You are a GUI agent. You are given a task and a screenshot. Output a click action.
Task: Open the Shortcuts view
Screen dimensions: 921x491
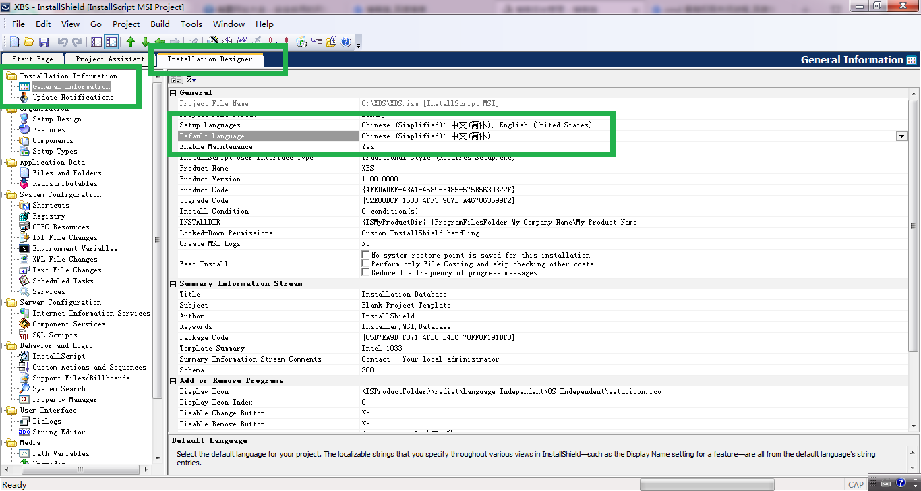click(51, 205)
